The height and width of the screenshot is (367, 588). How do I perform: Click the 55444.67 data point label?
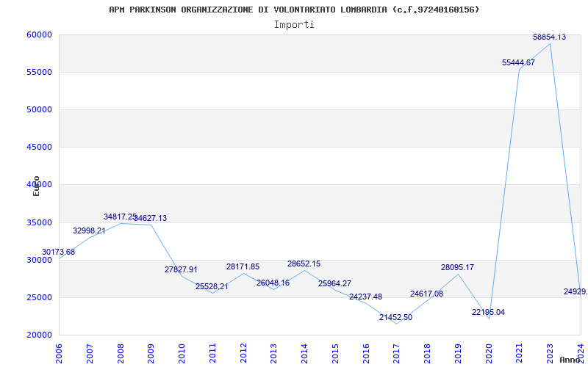pos(518,63)
